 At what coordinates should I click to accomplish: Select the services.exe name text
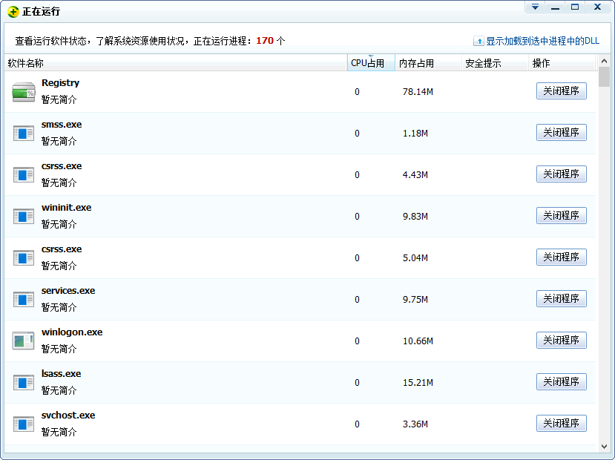[x=68, y=291]
